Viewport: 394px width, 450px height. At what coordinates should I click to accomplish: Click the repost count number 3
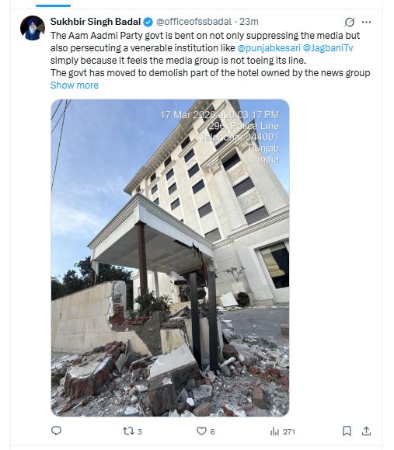click(139, 431)
